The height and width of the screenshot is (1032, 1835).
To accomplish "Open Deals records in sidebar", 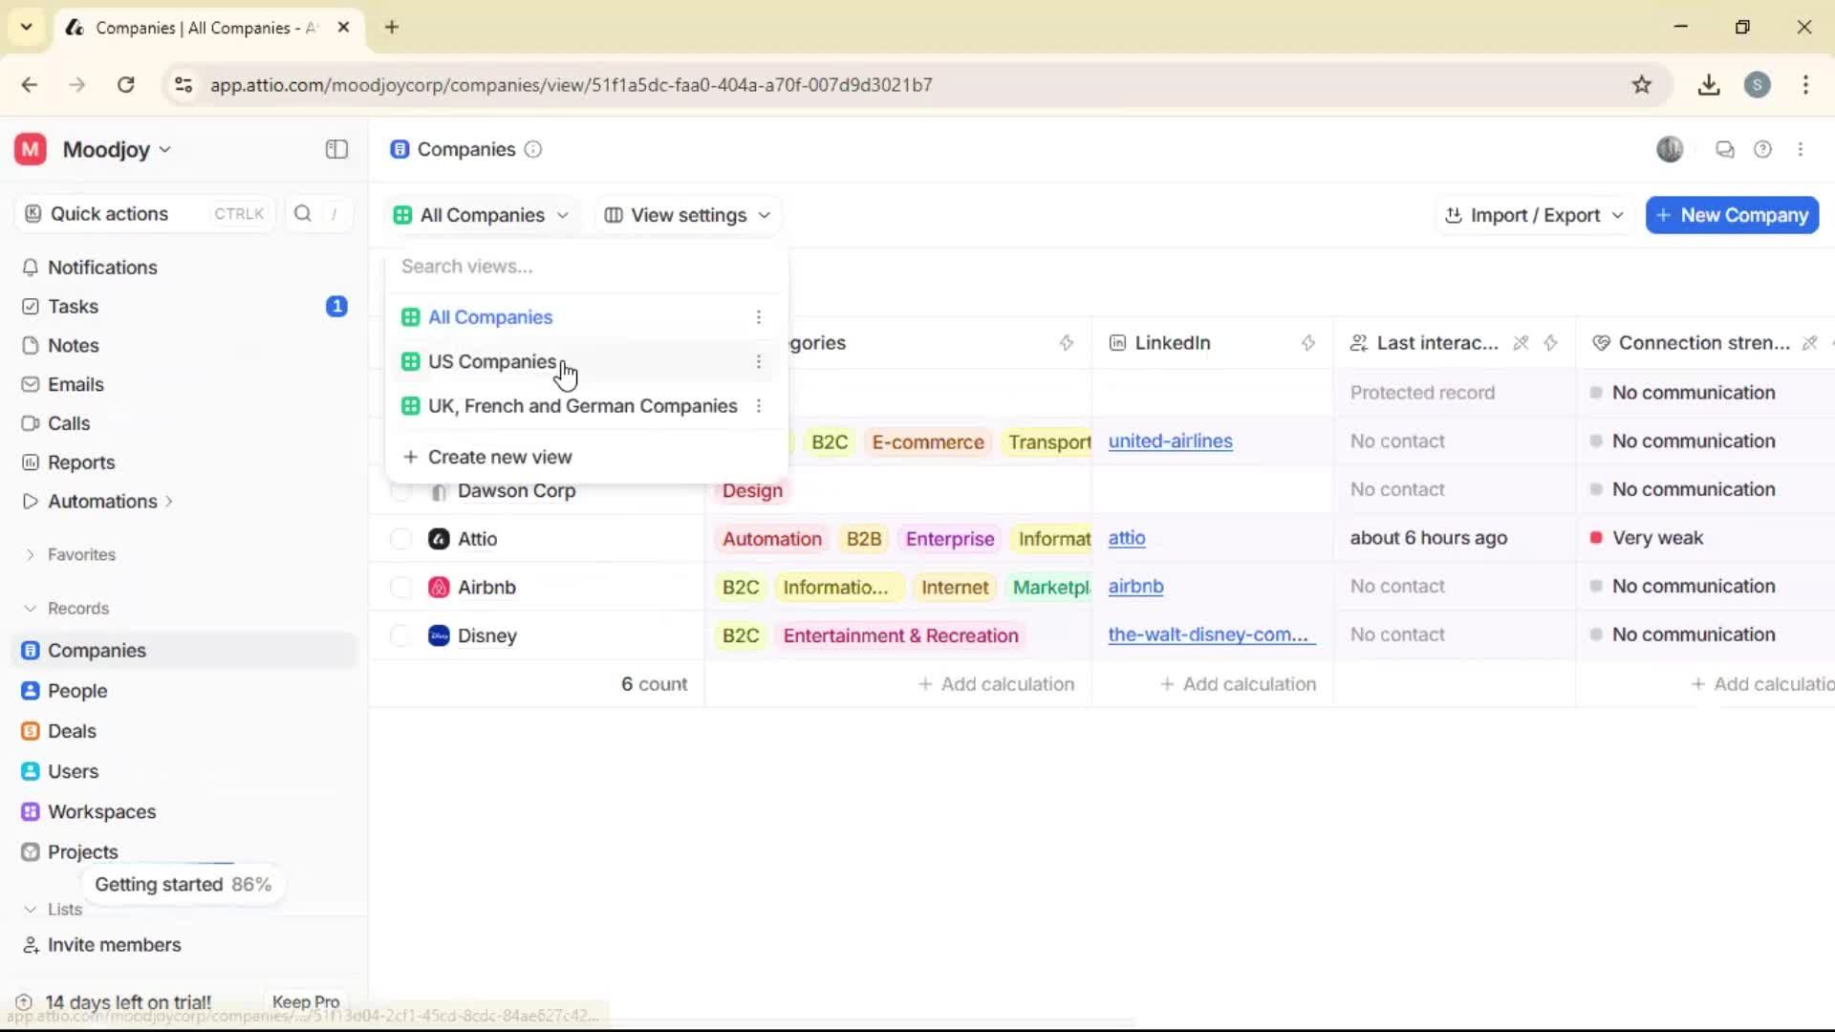I will [72, 731].
